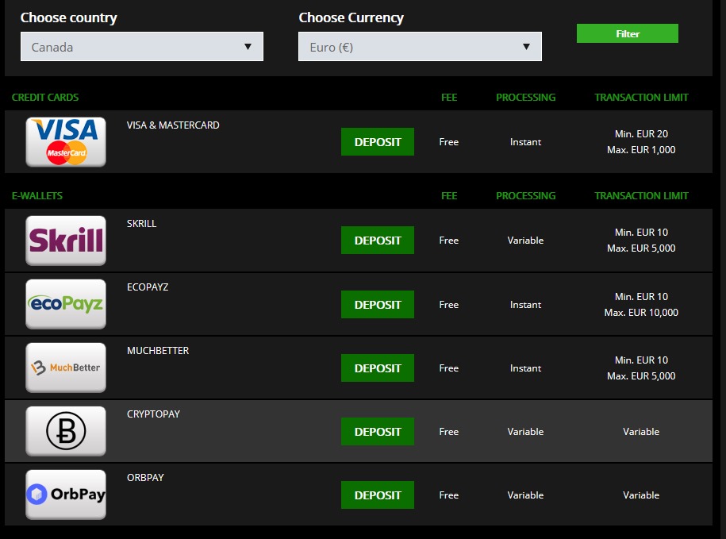Viewport: 726px width, 539px height.
Task: Deposit using CryptoPay
Action: (x=378, y=431)
